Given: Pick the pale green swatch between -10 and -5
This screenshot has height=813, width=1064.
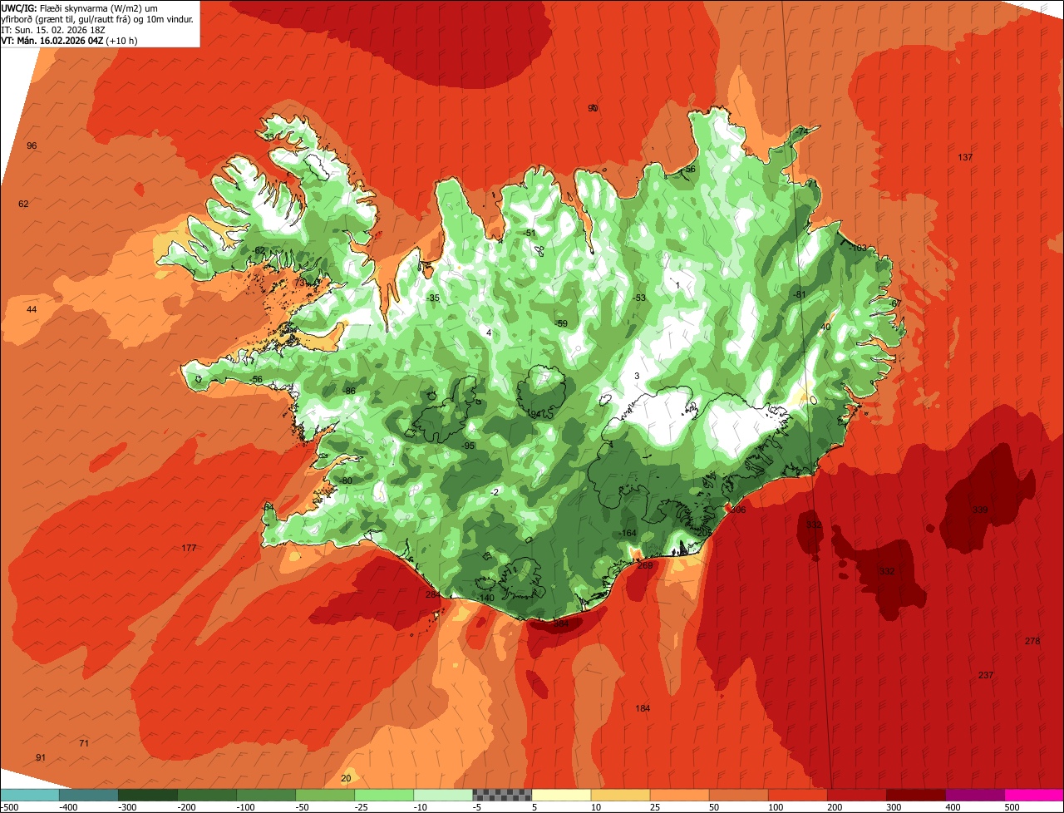Looking at the screenshot, I should point(442,795).
